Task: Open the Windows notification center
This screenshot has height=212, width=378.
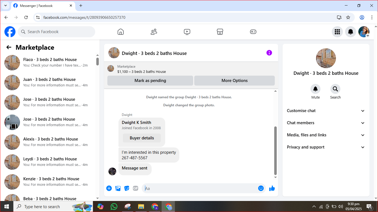Action: [369, 206]
